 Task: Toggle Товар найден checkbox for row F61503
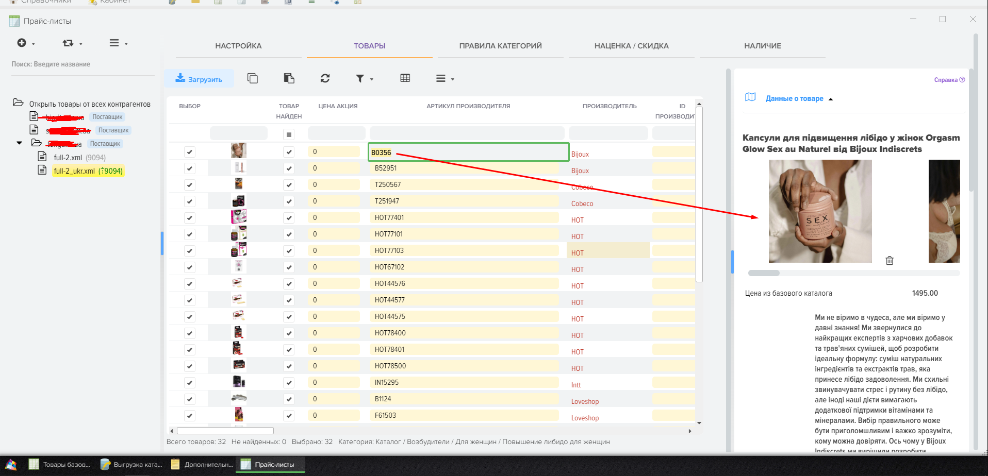[289, 416]
